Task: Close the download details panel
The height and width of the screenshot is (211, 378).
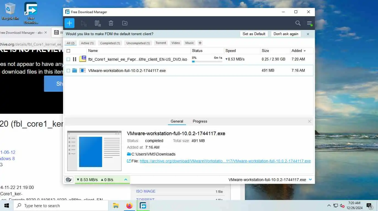Action: pyautogui.click(x=310, y=121)
